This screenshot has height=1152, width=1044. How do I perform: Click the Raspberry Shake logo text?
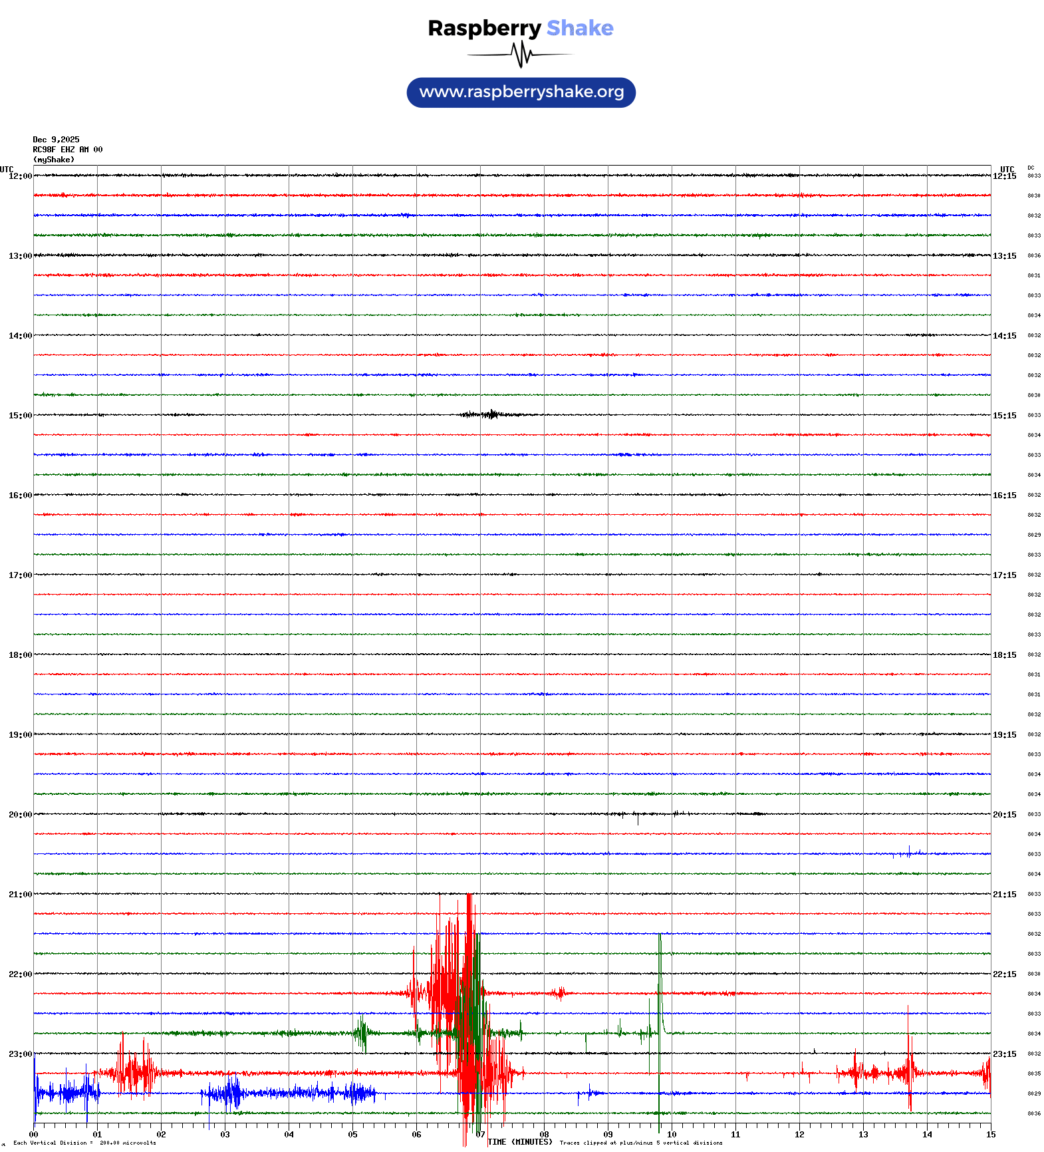(x=520, y=28)
